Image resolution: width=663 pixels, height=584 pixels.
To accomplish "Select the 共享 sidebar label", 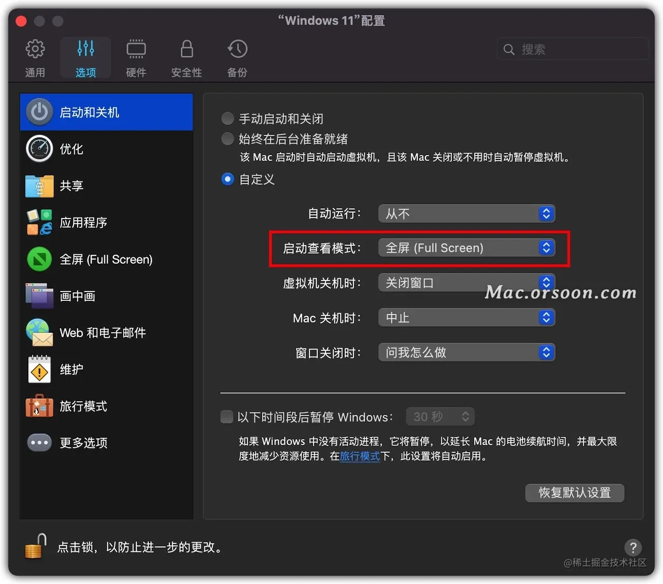I will (71, 186).
